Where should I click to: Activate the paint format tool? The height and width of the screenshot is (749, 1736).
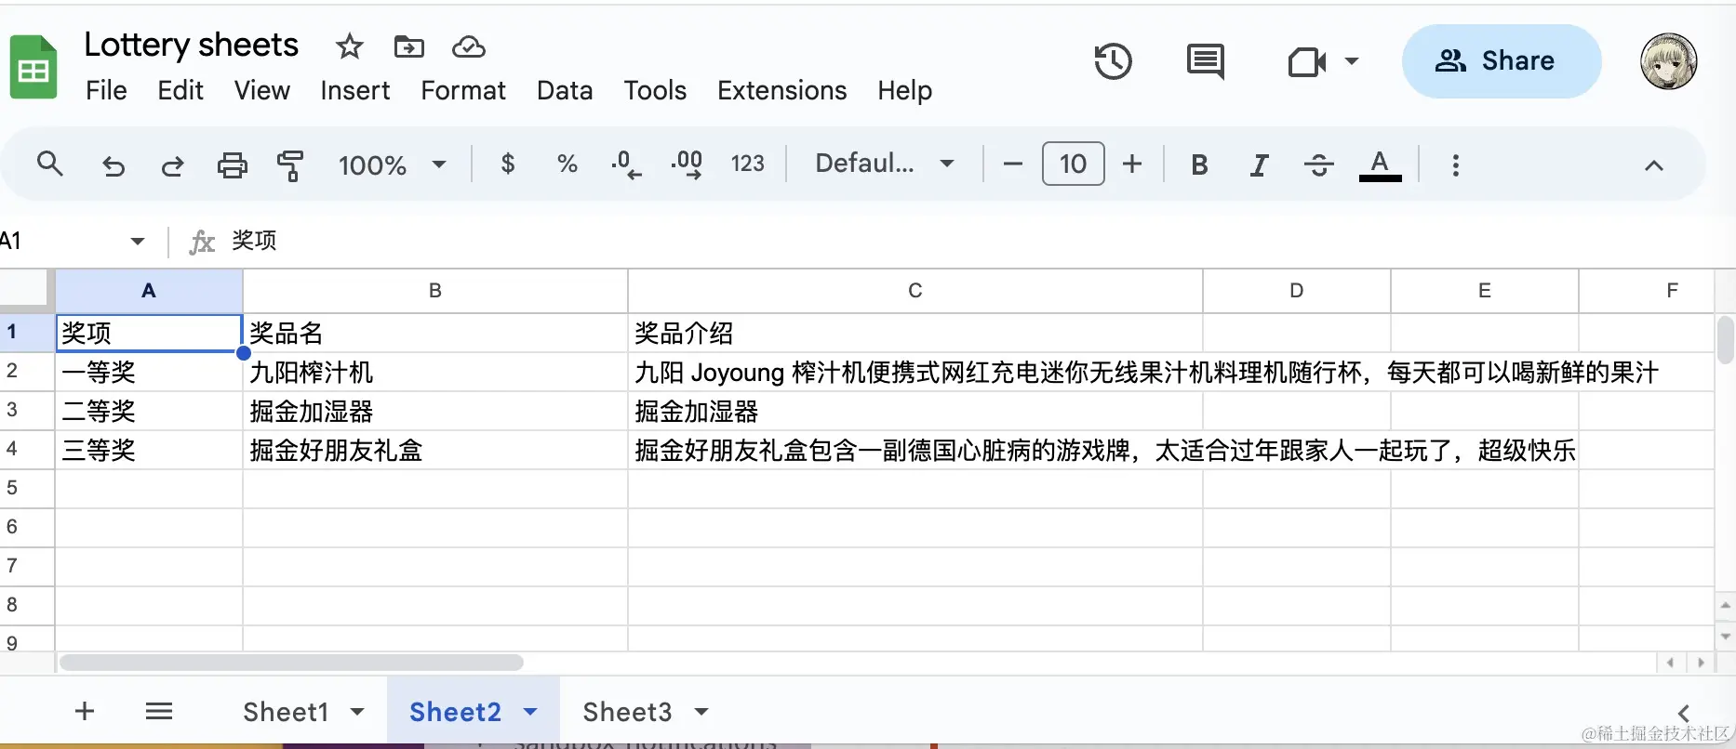coord(290,165)
